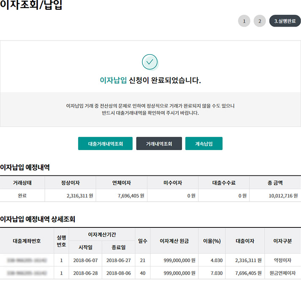Click the 거래상태 column header
The image size is (301, 282).
[22, 183]
